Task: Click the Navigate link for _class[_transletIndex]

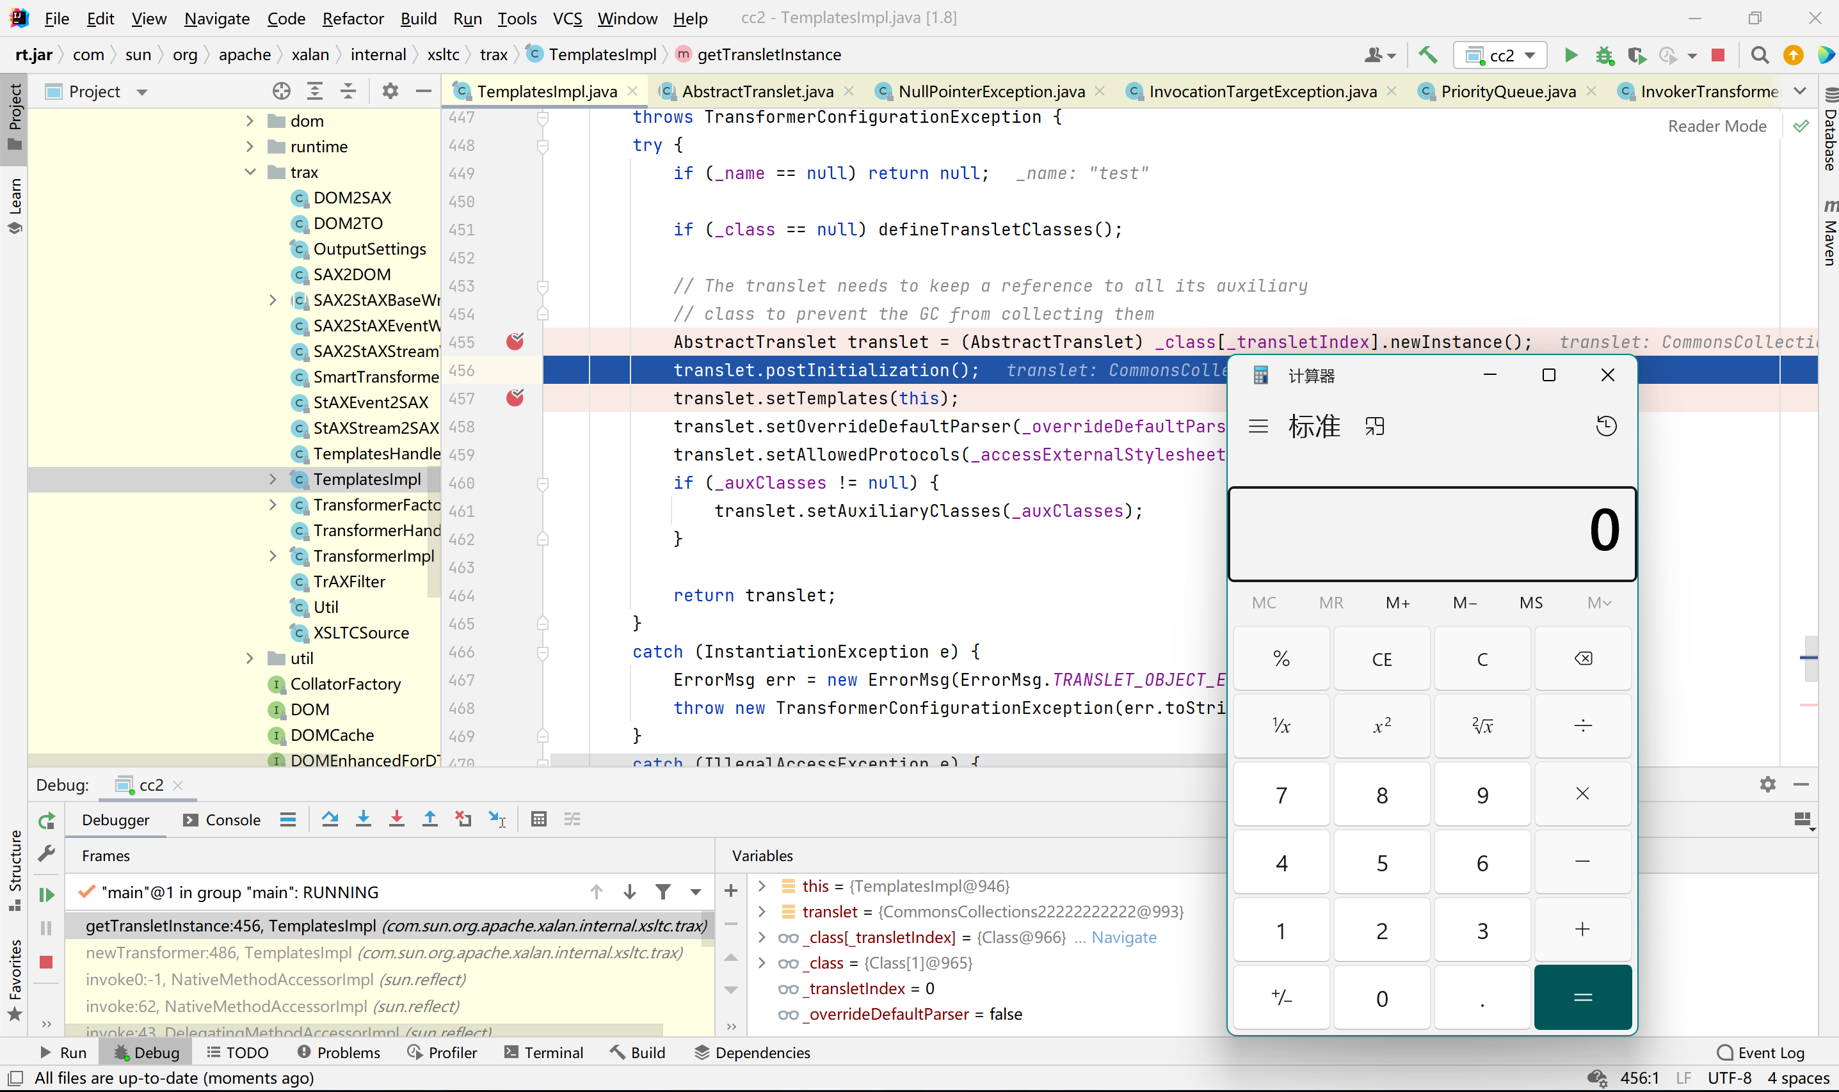Action: coord(1123,937)
